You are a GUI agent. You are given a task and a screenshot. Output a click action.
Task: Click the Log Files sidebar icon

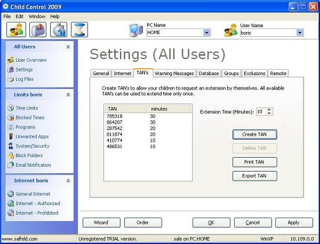point(11,79)
